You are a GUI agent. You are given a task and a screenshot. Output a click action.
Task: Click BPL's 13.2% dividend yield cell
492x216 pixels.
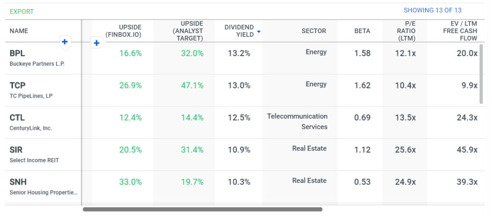pyautogui.click(x=239, y=54)
